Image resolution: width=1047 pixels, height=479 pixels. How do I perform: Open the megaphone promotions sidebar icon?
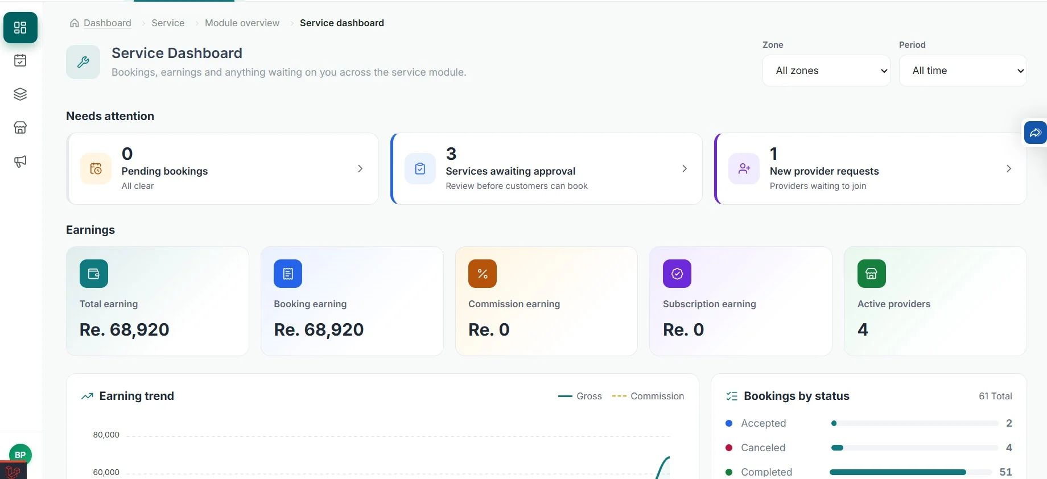20,162
